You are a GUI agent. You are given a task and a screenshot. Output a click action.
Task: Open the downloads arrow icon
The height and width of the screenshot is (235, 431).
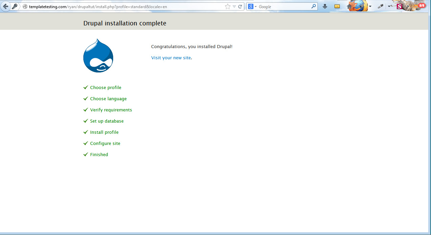[325, 6]
